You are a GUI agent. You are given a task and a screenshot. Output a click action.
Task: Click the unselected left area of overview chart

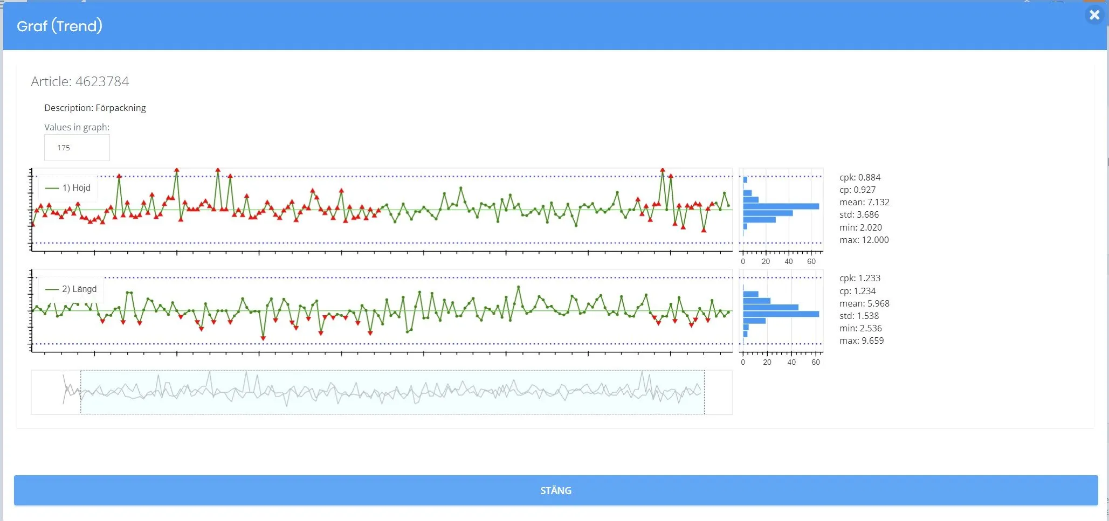[56, 392]
